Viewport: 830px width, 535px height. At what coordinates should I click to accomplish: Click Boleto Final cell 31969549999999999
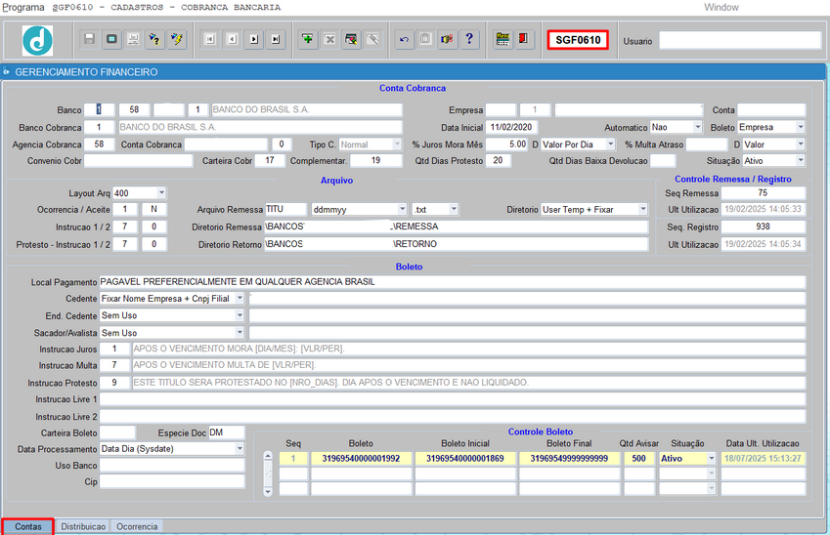click(570, 459)
